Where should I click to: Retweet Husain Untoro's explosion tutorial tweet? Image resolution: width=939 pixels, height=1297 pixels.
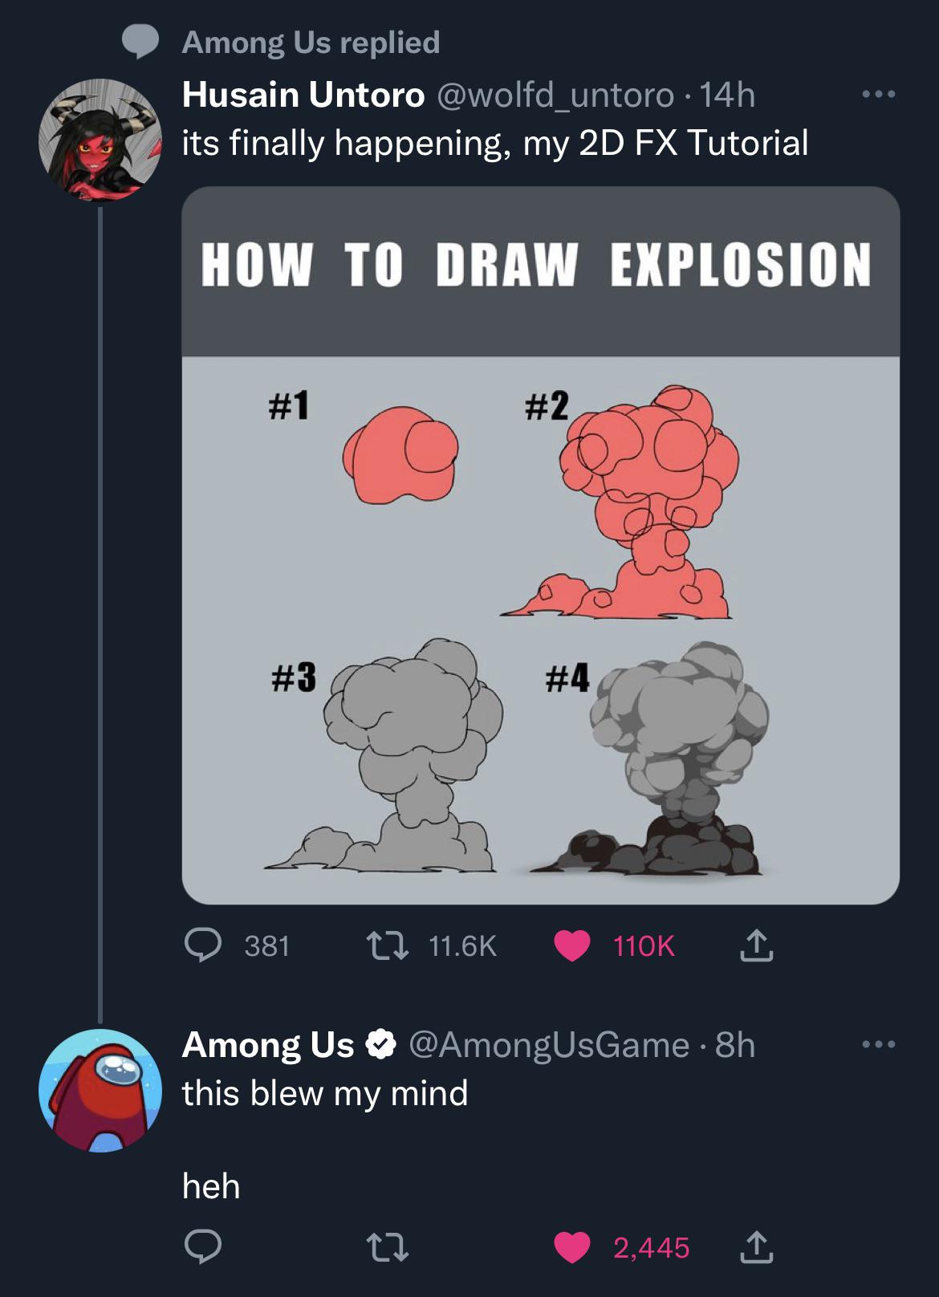pos(388,945)
